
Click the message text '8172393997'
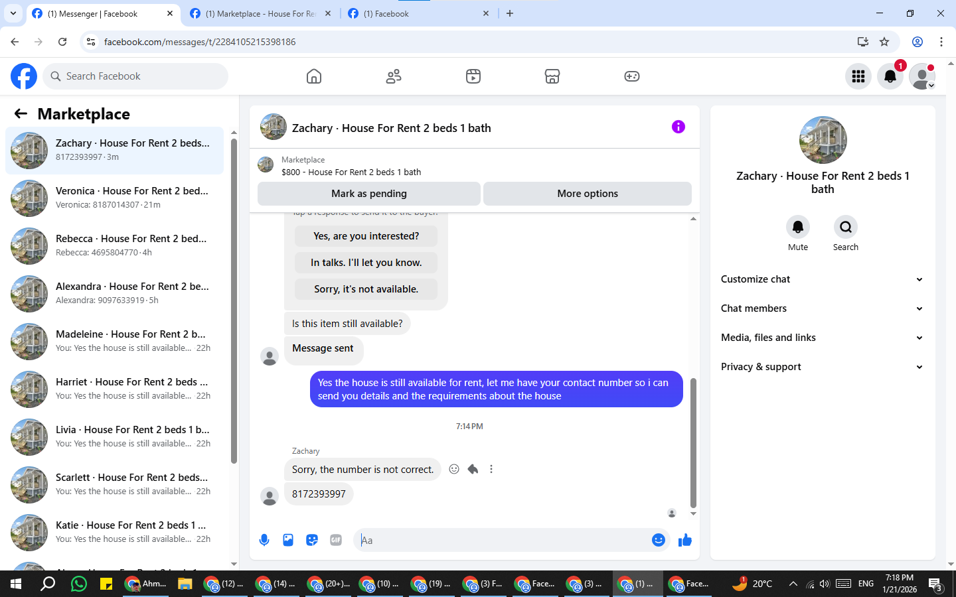pyautogui.click(x=319, y=494)
